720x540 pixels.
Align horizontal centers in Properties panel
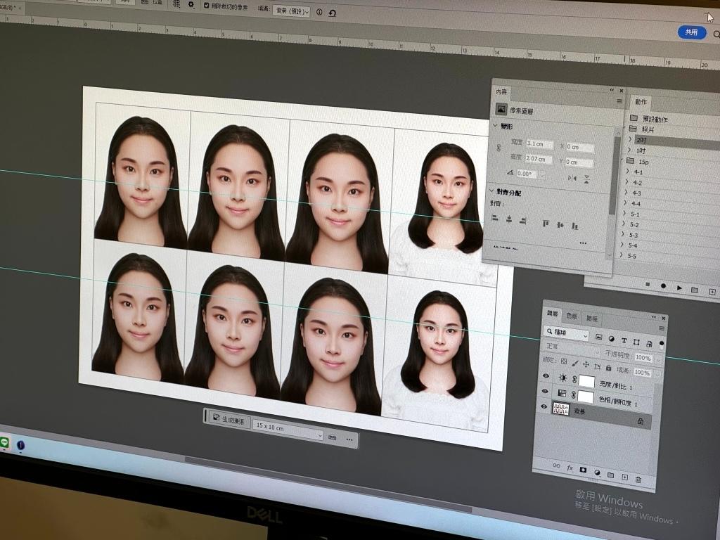pos(509,219)
